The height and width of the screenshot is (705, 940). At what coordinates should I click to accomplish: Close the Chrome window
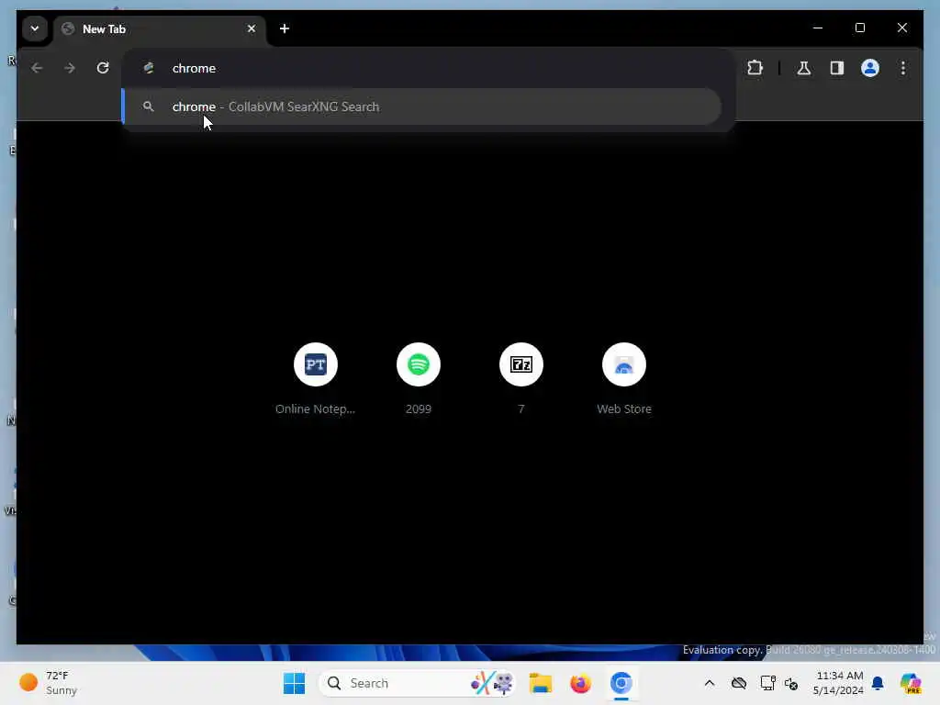[x=901, y=28]
